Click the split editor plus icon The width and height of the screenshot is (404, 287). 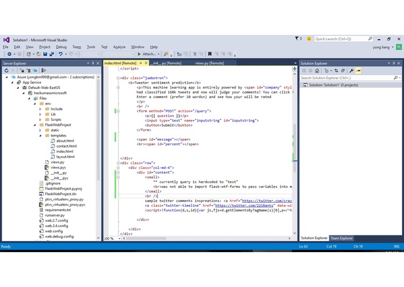click(x=295, y=69)
